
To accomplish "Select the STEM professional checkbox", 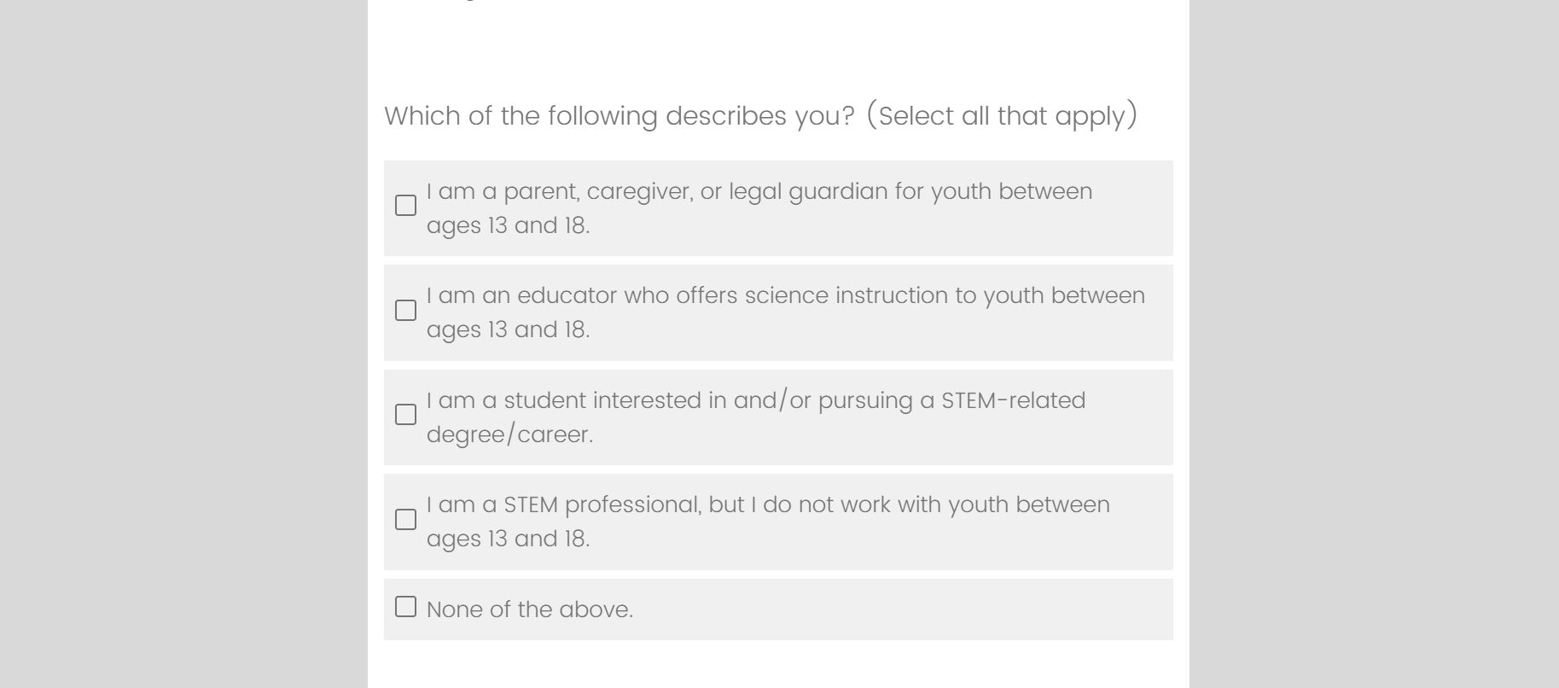I will (x=406, y=520).
